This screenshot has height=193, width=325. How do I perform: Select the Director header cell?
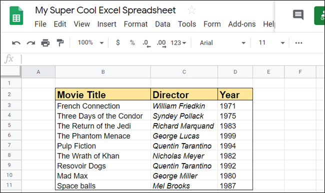point(184,94)
